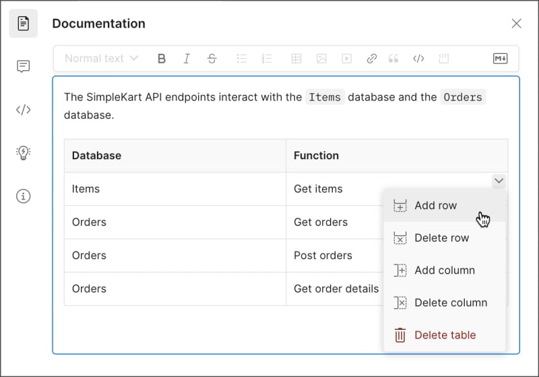Open the Normal text style dropdown
The height and width of the screenshot is (377, 539).
[101, 59]
